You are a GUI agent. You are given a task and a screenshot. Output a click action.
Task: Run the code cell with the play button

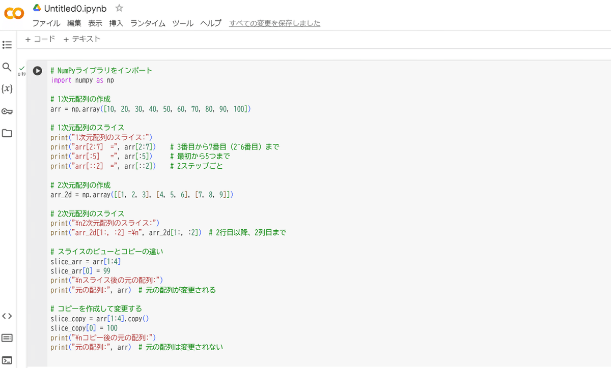click(x=37, y=71)
